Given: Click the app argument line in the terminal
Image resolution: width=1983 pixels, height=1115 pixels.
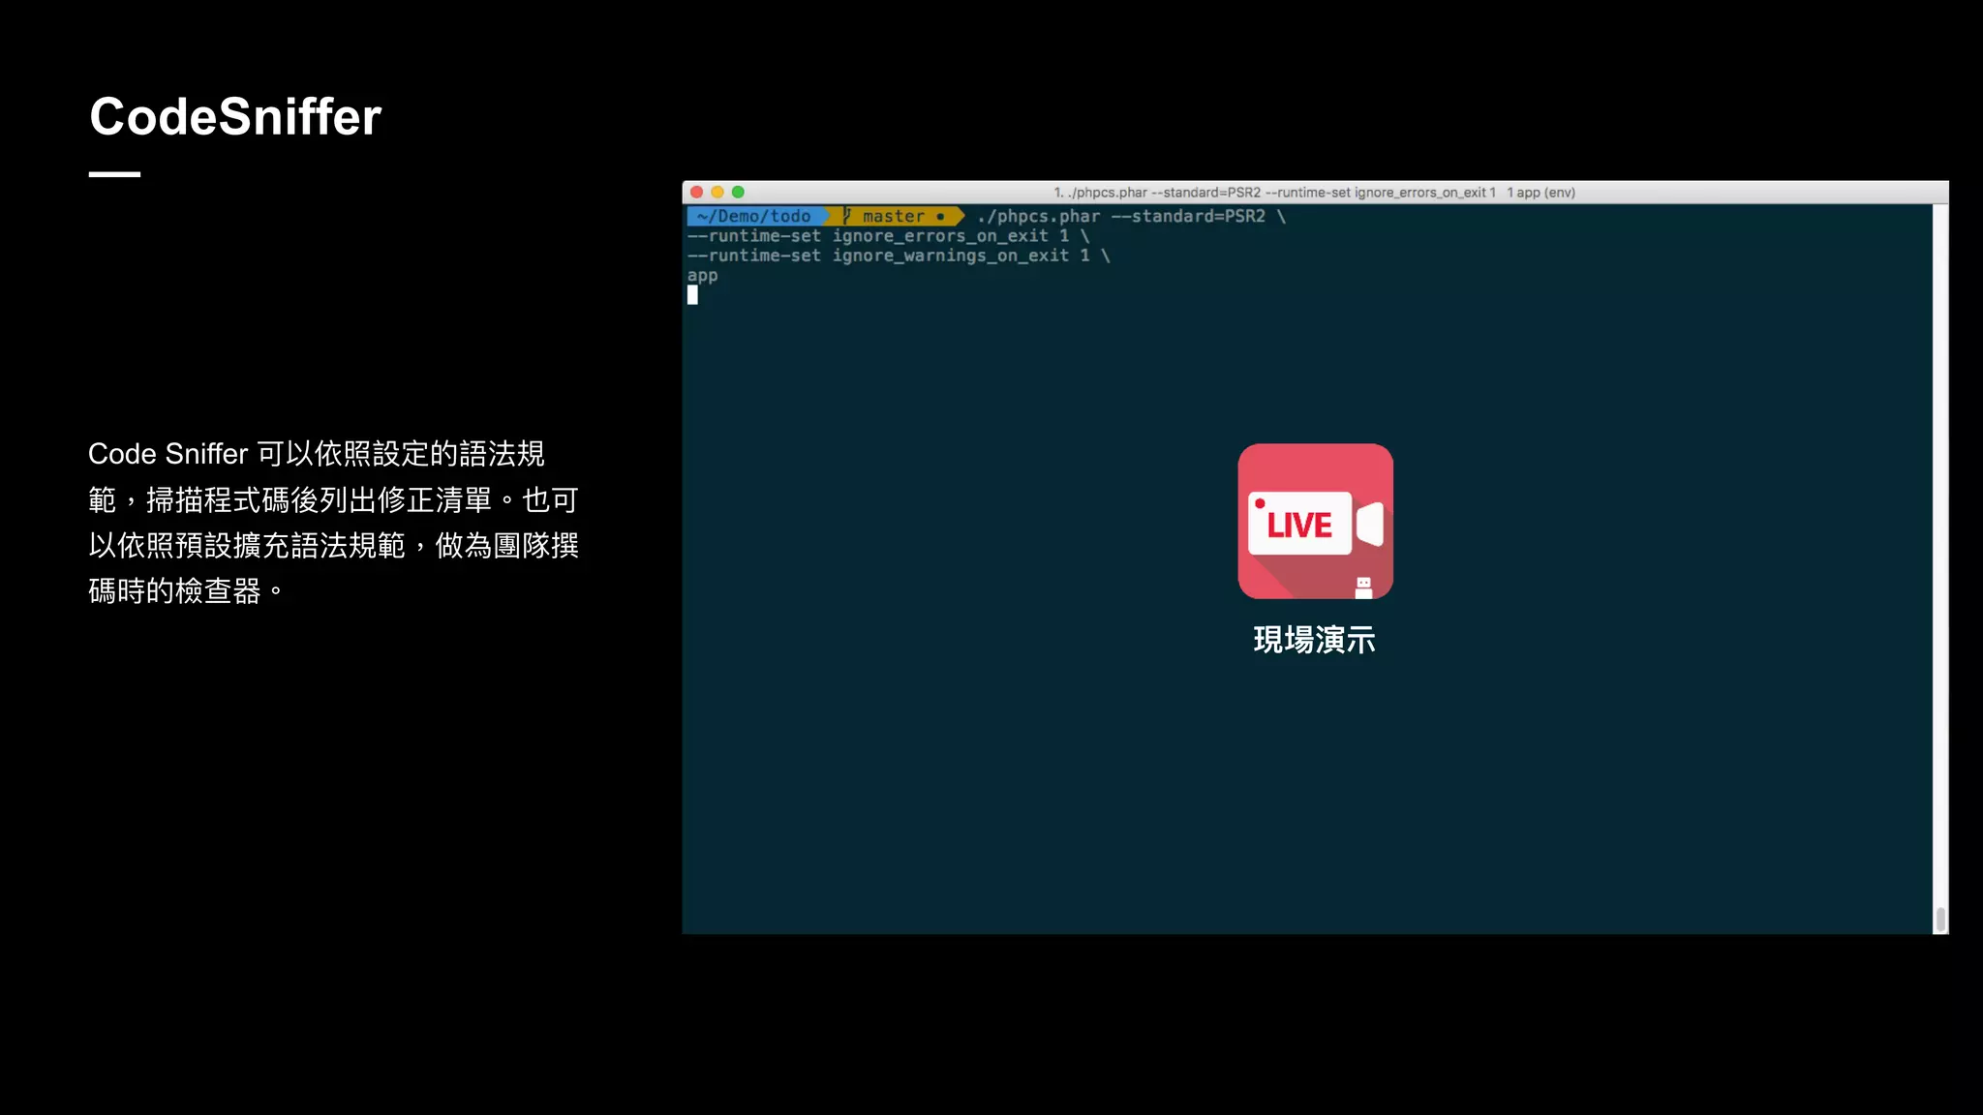Looking at the screenshot, I should click(x=703, y=276).
